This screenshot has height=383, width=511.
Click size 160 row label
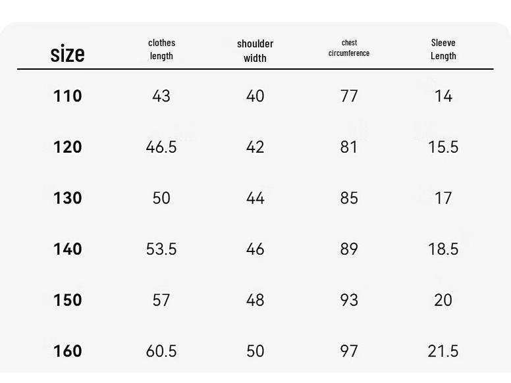(67, 351)
